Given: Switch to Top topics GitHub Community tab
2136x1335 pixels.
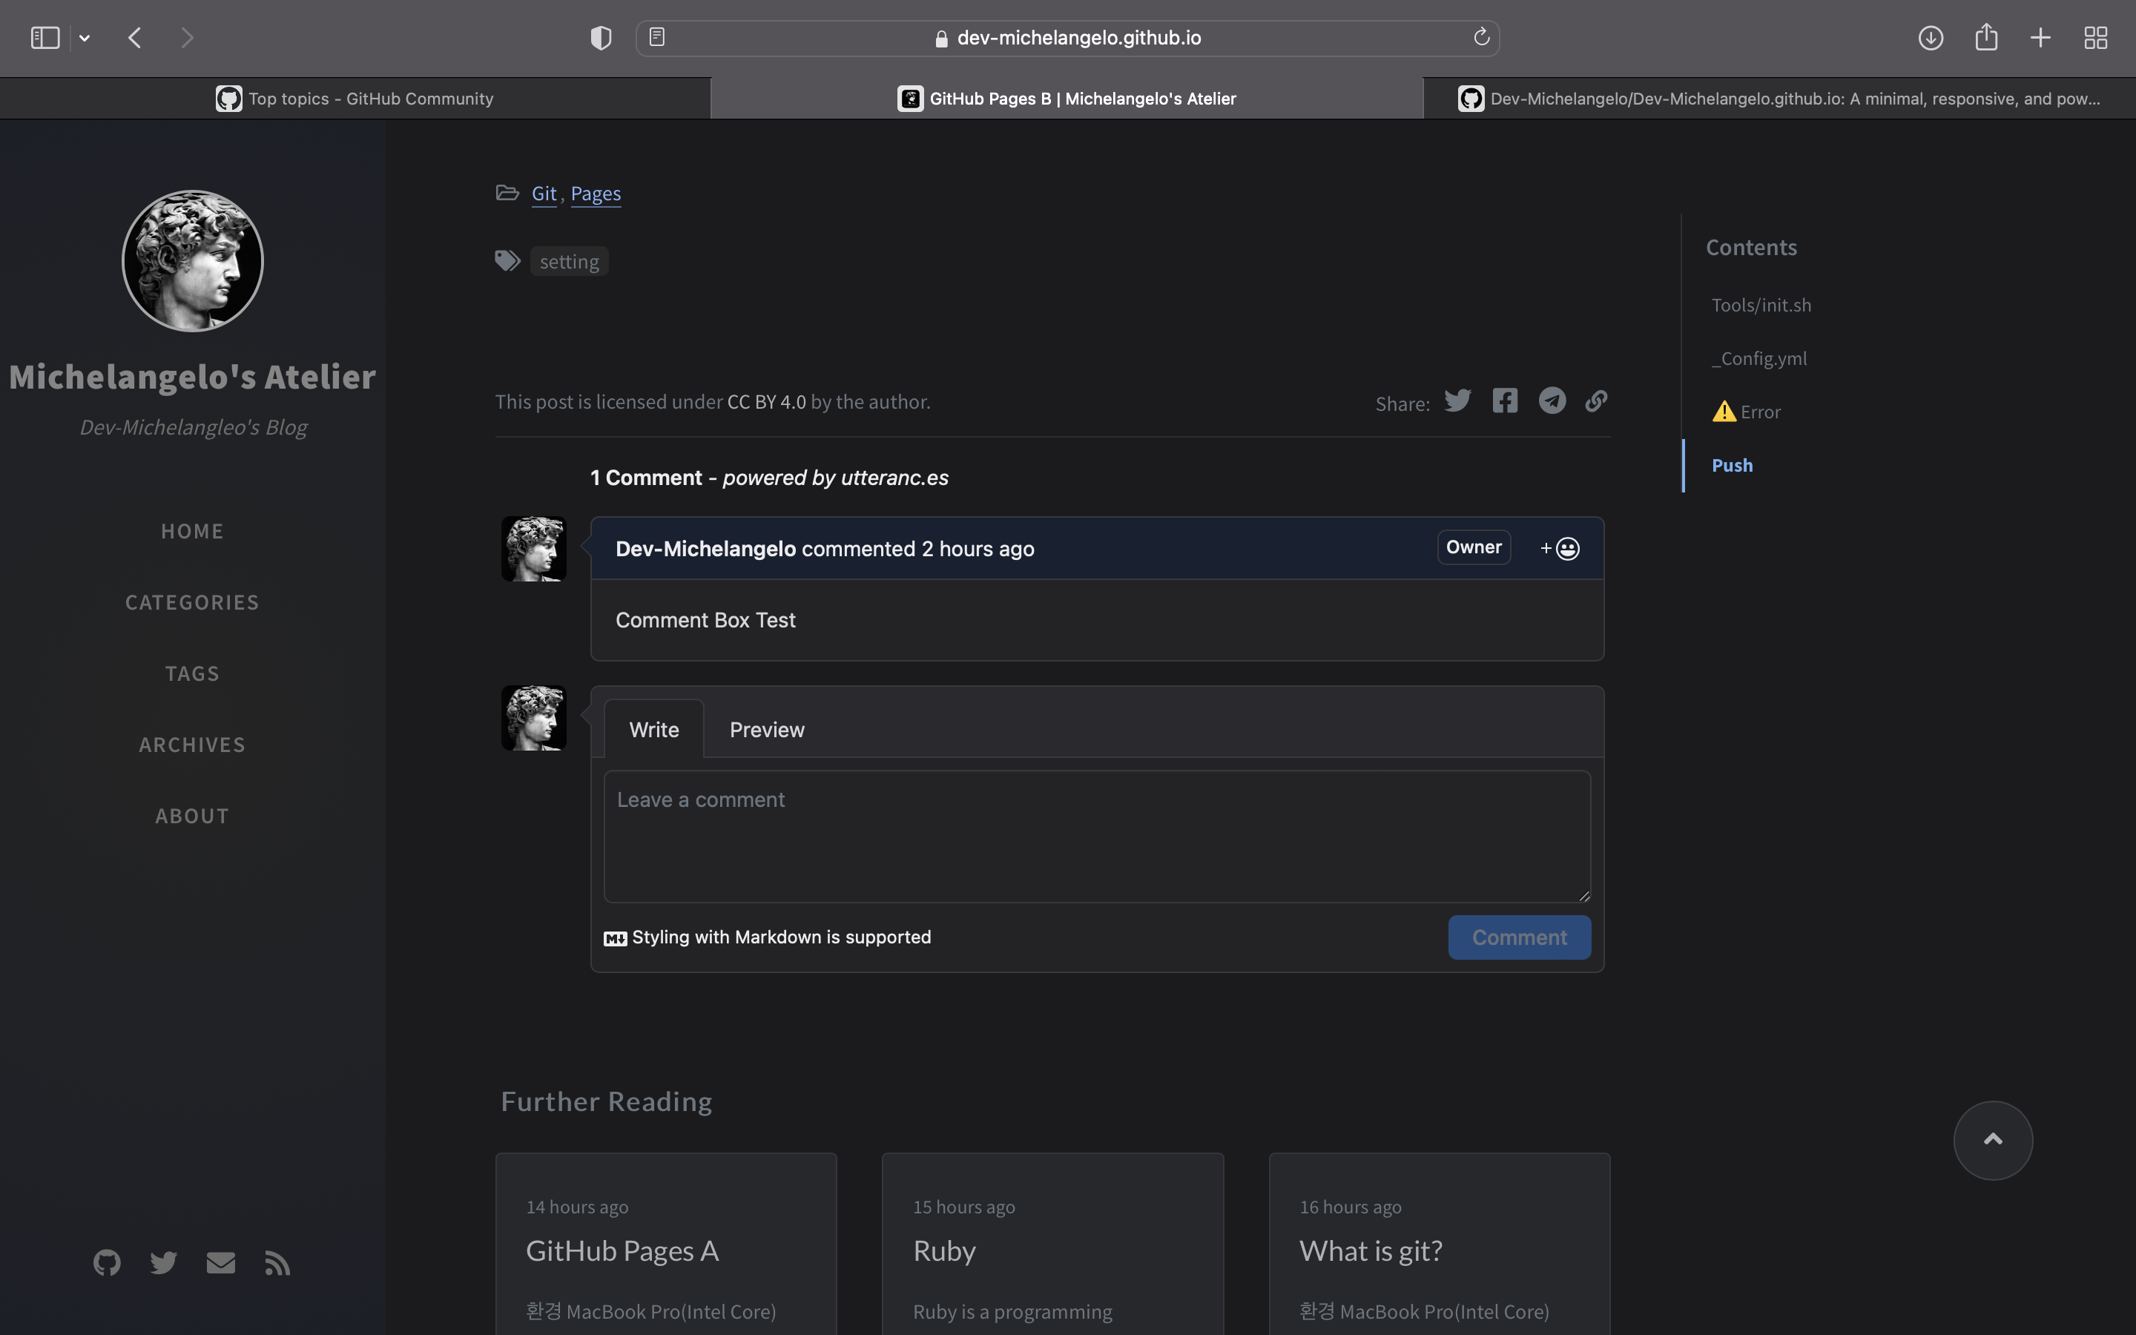Looking at the screenshot, I should pyautogui.click(x=355, y=99).
